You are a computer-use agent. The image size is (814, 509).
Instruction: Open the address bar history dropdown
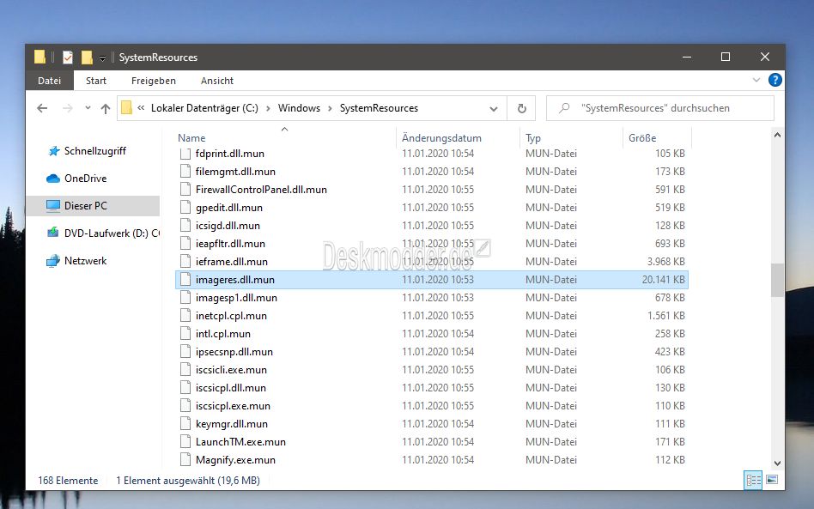(493, 108)
